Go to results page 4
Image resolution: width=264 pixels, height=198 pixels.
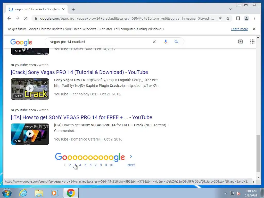[80, 165]
